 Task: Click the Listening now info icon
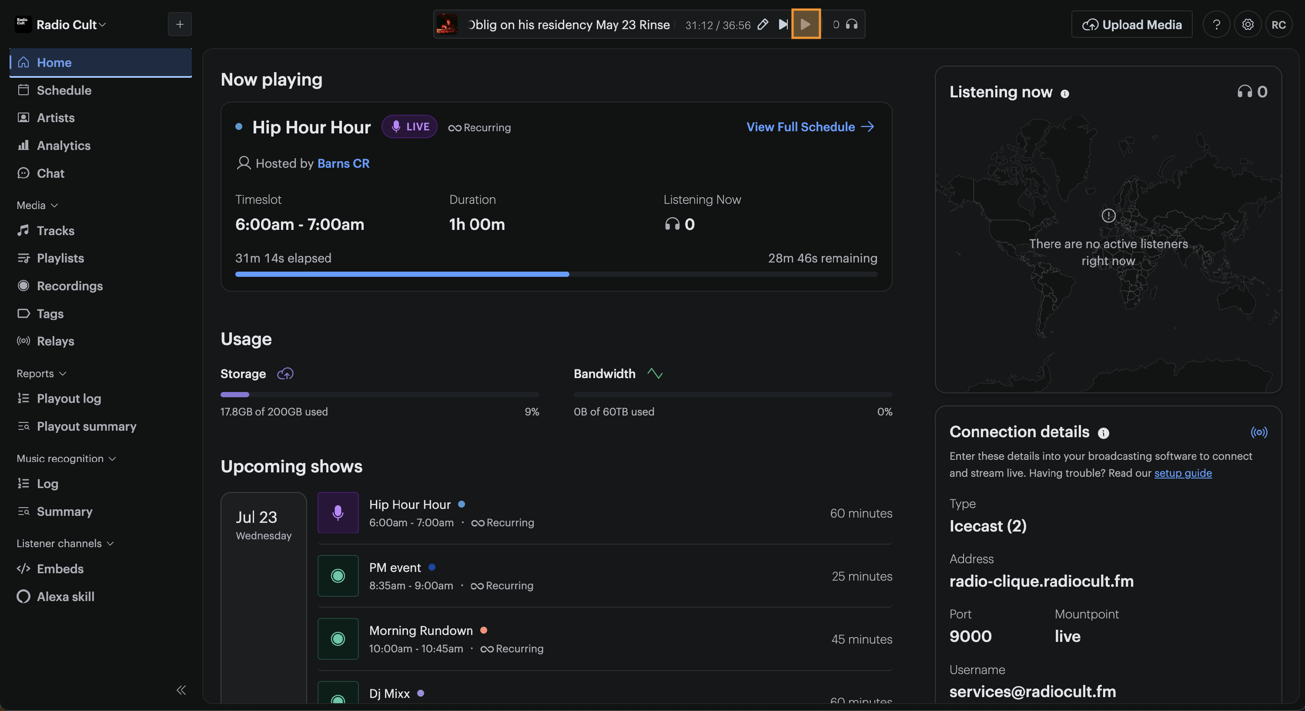tap(1064, 93)
